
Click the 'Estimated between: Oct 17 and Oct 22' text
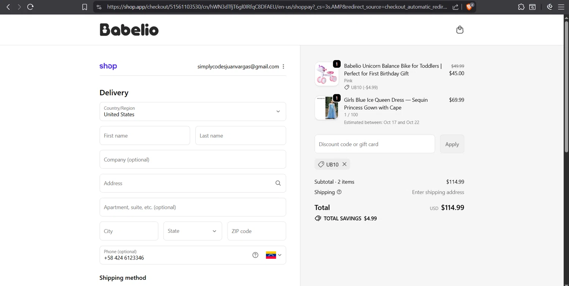coord(382,122)
